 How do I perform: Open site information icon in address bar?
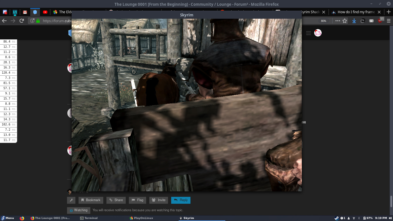[x=32, y=21]
